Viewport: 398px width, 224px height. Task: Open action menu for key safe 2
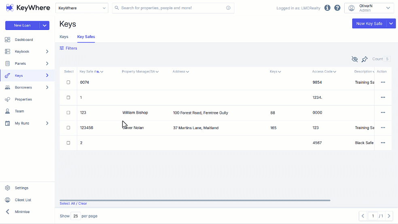(383, 143)
